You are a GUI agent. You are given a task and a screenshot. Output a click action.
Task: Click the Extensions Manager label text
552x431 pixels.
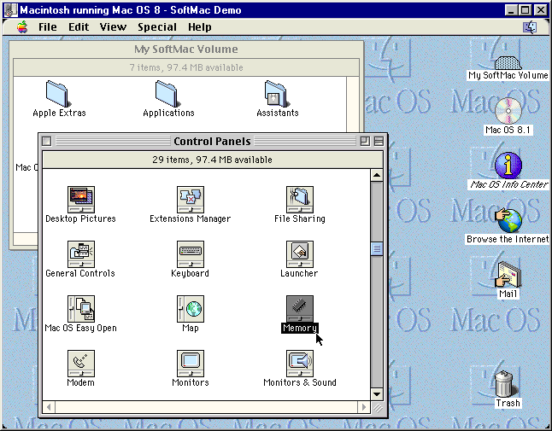(x=190, y=218)
